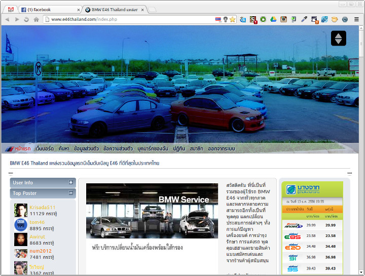Open the Chrome hamburger menu

(x=356, y=19)
